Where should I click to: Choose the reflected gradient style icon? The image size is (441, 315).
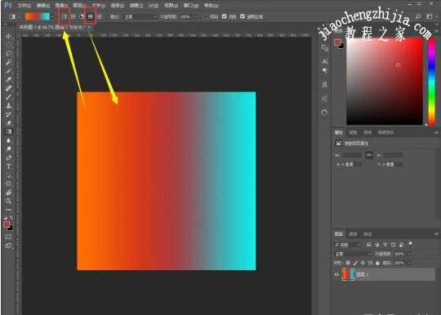(90, 16)
